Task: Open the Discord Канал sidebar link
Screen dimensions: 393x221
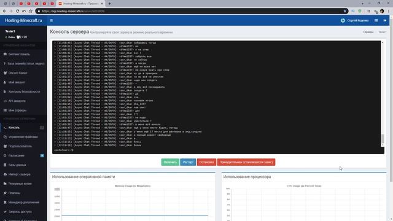Action: point(23,73)
